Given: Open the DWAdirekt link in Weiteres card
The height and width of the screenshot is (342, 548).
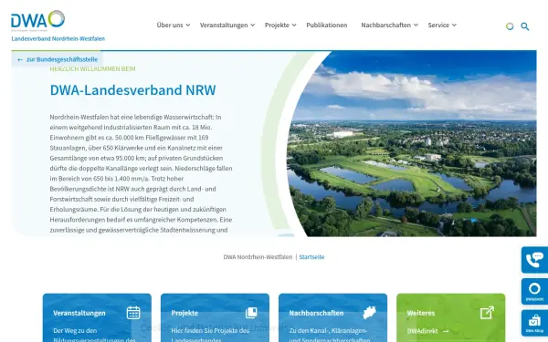Looking at the screenshot, I should [x=422, y=331].
